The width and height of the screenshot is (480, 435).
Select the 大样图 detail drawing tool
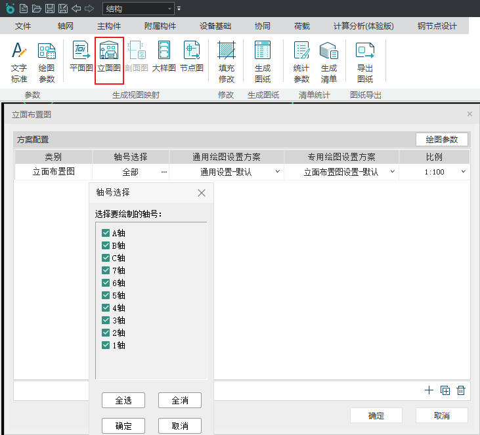(x=164, y=56)
